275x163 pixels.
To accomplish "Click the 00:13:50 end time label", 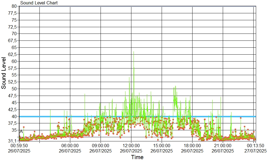I will pyautogui.click(x=256, y=146).
